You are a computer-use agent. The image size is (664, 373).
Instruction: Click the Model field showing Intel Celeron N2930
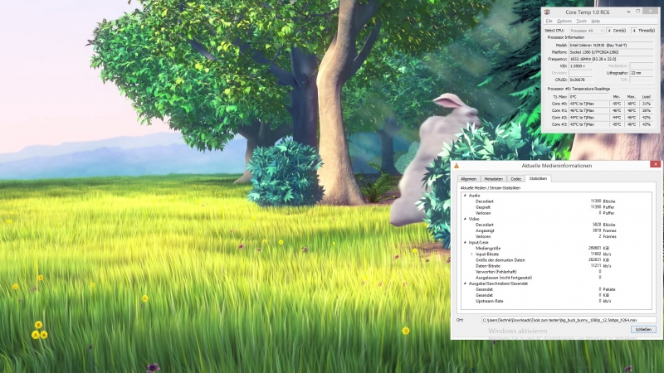tap(611, 45)
